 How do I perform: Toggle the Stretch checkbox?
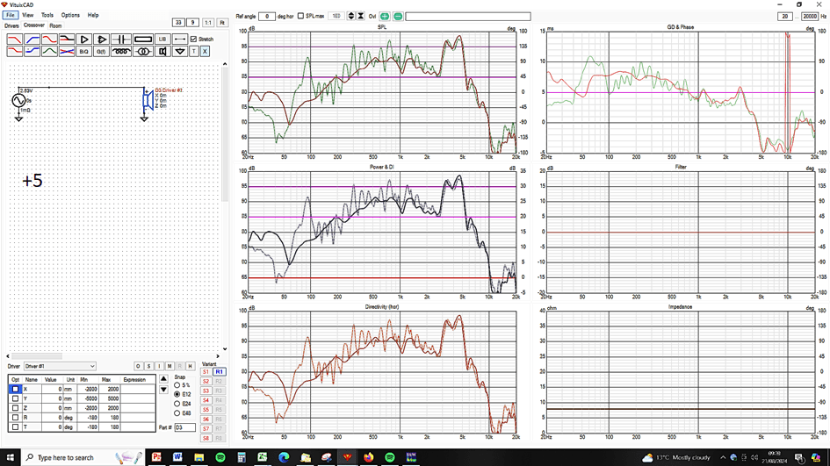coord(194,39)
